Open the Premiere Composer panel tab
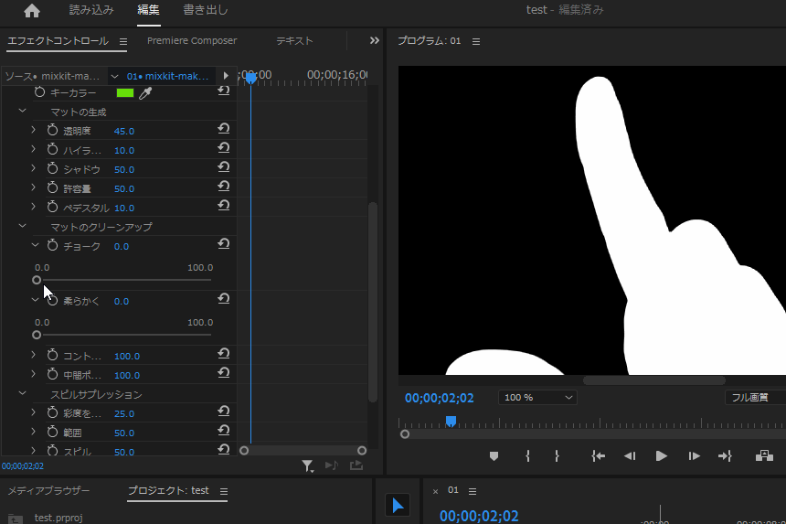 pos(192,40)
